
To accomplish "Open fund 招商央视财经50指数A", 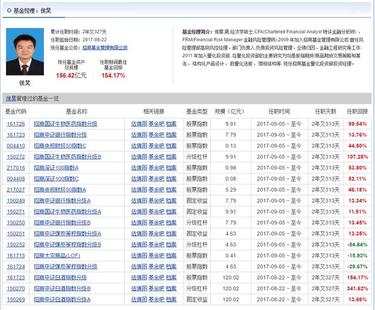I will tap(60, 190).
